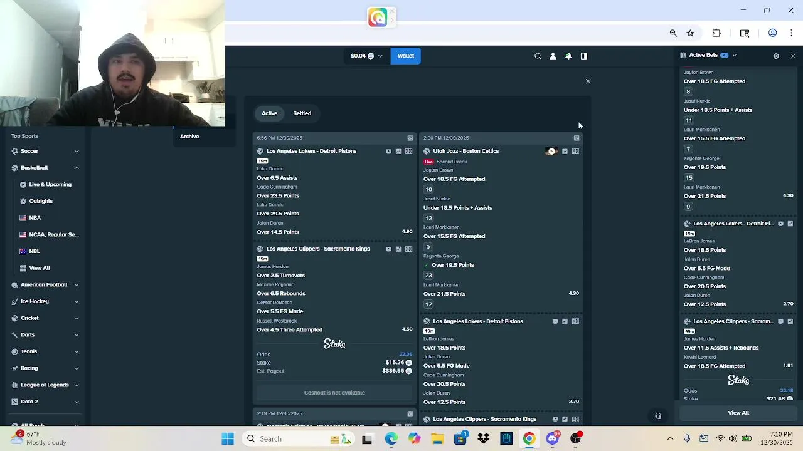Open the search icon in Stake header
Viewport: 803px width, 451px height.
click(x=538, y=56)
